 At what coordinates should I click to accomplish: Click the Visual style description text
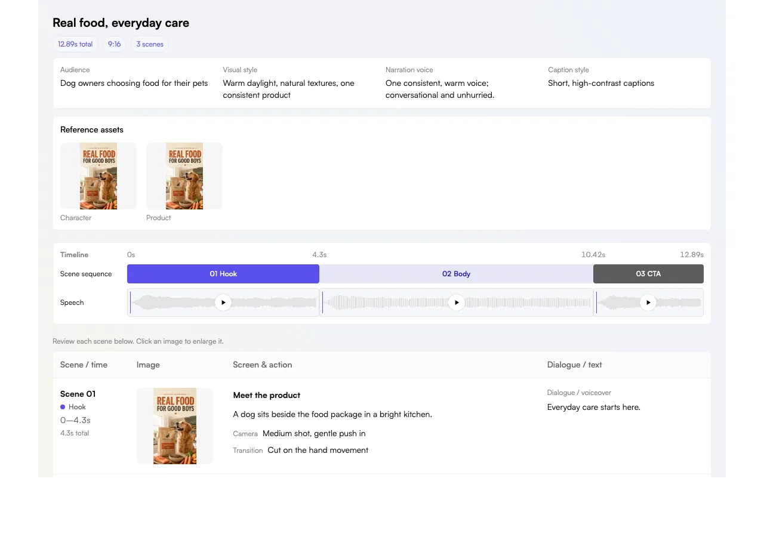pyautogui.click(x=289, y=89)
